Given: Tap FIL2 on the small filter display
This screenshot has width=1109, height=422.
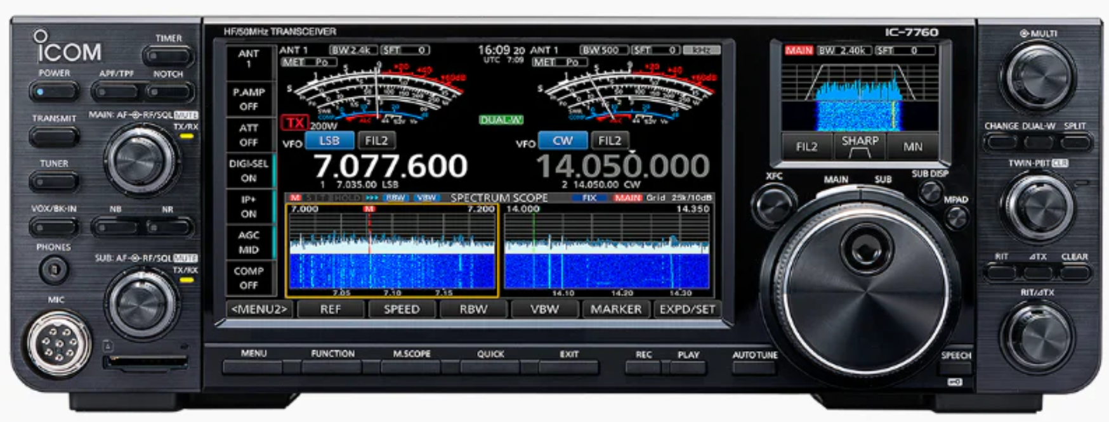Looking at the screenshot, I should [807, 146].
